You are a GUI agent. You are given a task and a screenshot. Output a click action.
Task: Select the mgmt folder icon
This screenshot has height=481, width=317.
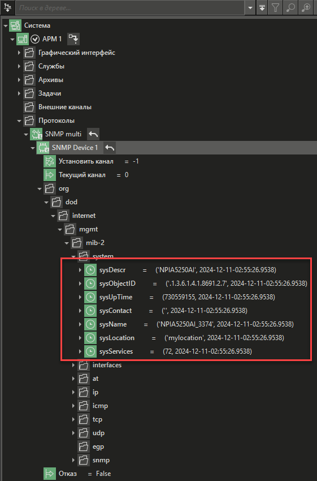70,229
